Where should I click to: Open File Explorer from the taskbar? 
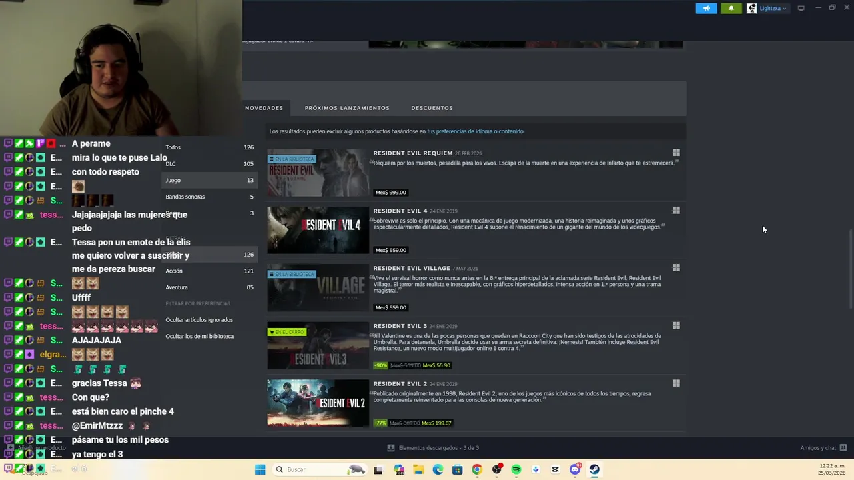coord(418,469)
